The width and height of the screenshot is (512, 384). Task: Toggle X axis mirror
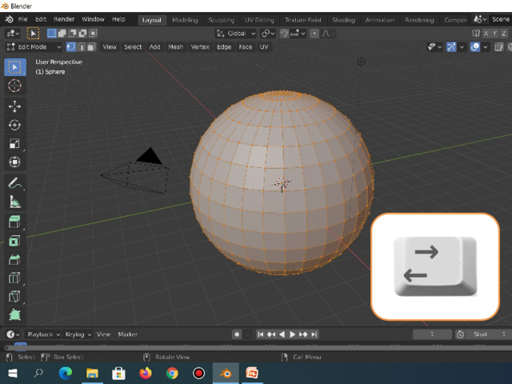[x=486, y=34]
